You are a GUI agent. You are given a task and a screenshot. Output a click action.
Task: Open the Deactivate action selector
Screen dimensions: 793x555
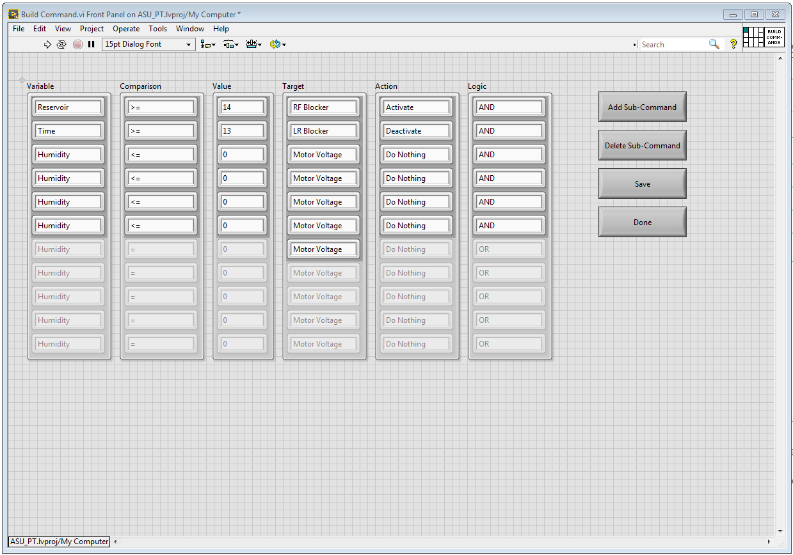coord(417,131)
